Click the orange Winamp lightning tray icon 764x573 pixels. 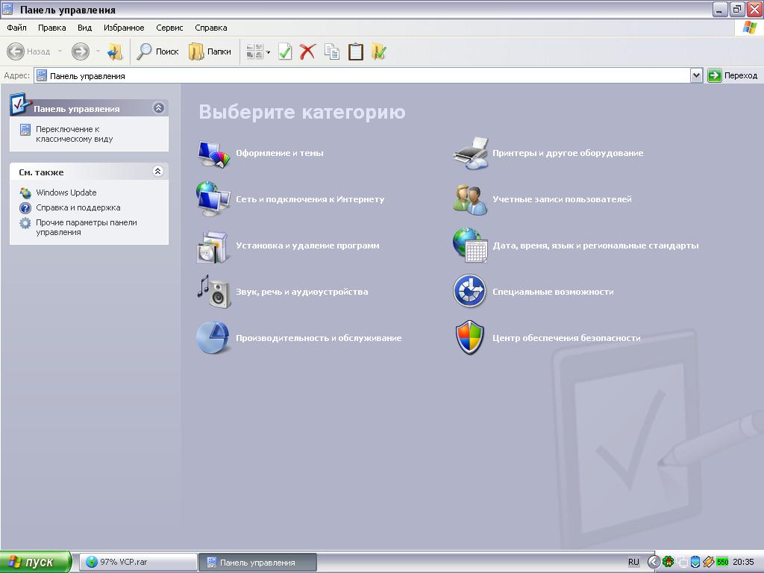pos(709,562)
